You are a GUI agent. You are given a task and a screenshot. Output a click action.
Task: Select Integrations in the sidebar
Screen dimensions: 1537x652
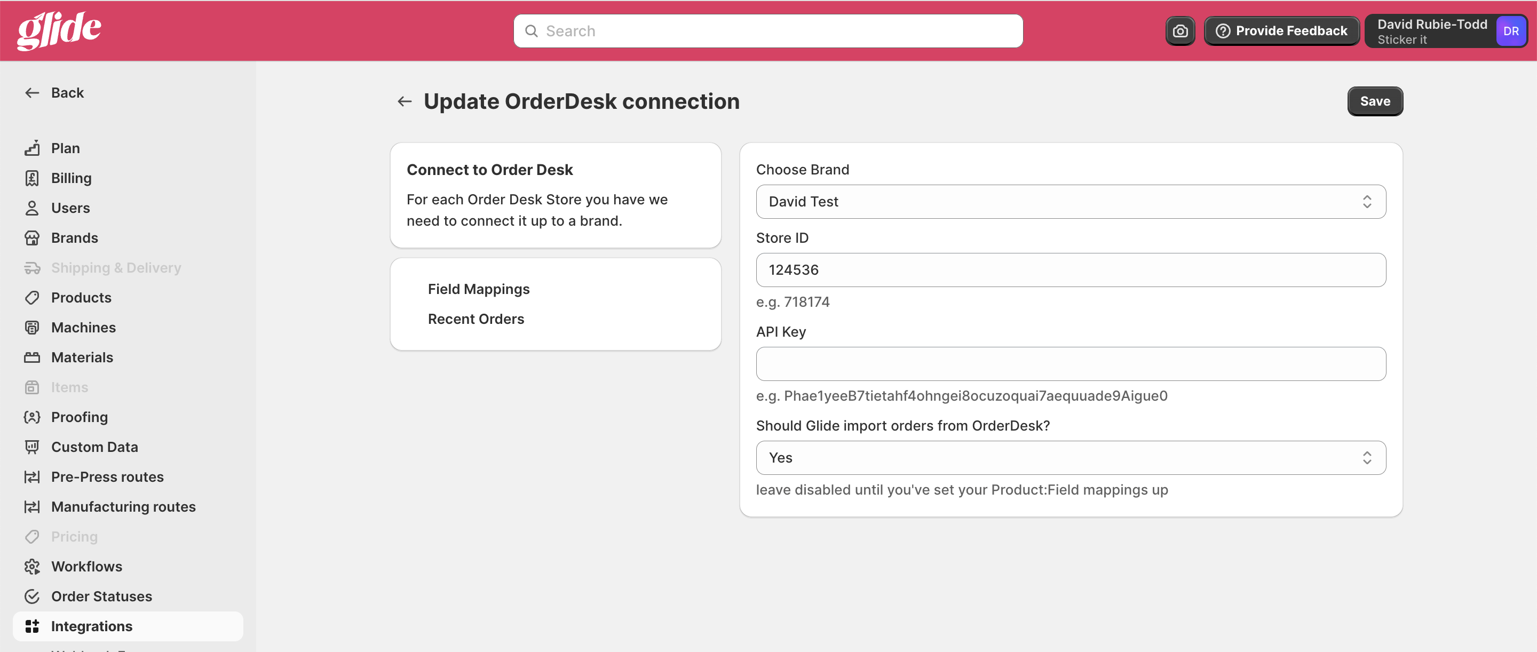click(x=92, y=626)
